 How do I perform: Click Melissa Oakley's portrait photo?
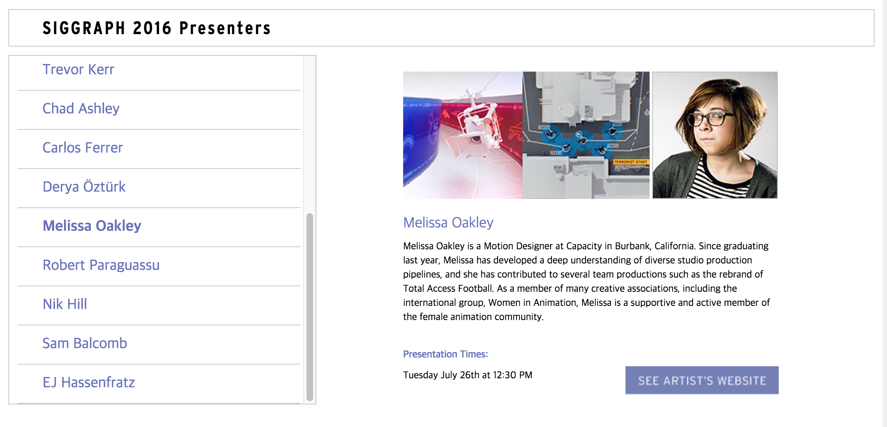pos(715,135)
